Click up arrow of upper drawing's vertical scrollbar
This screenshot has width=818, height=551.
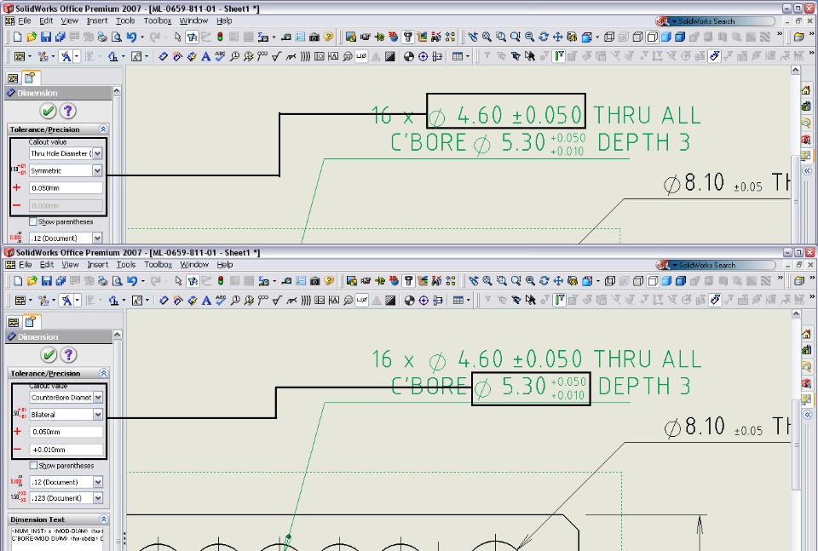coord(796,70)
